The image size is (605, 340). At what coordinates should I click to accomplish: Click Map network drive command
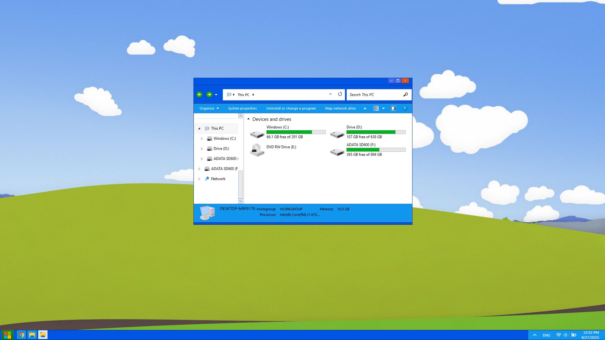pyautogui.click(x=340, y=108)
